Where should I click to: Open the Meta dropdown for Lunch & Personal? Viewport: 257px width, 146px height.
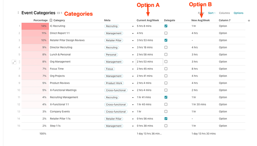pyautogui.click(x=133, y=55)
